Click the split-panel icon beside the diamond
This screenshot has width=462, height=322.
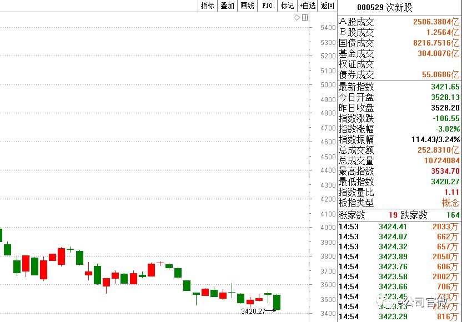pos(304,18)
